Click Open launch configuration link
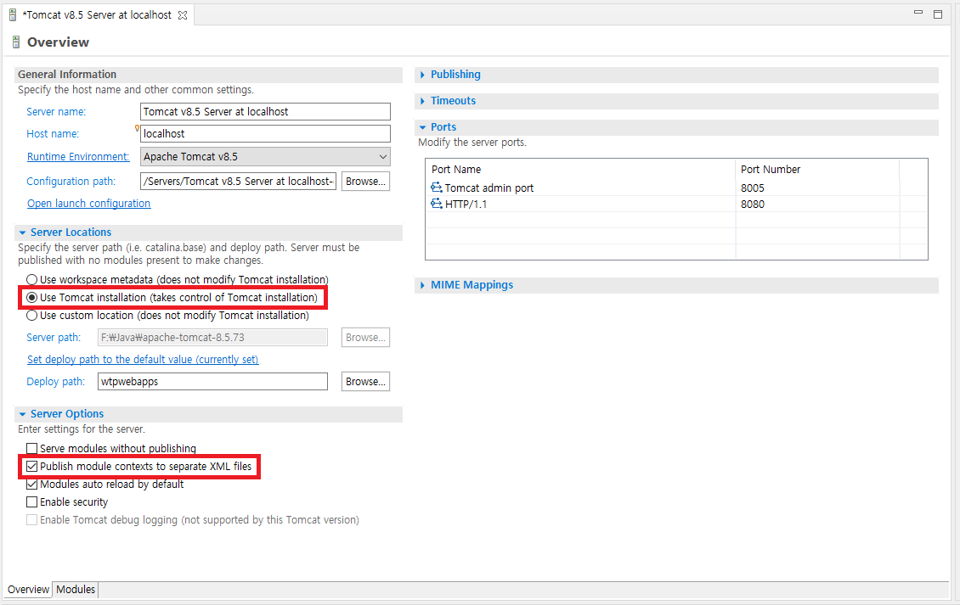The width and height of the screenshot is (960, 605). click(x=88, y=204)
